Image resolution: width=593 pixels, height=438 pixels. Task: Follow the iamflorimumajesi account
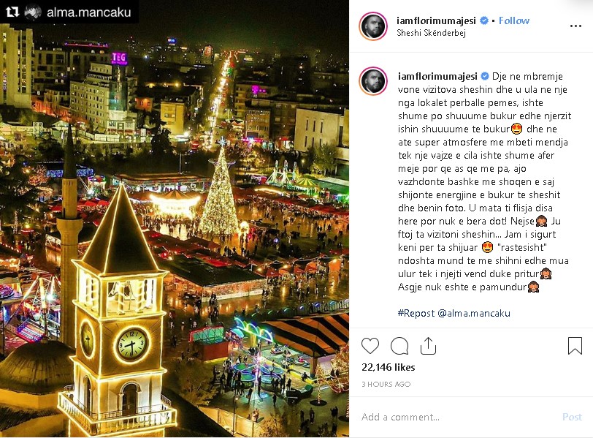(x=513, y=20)
